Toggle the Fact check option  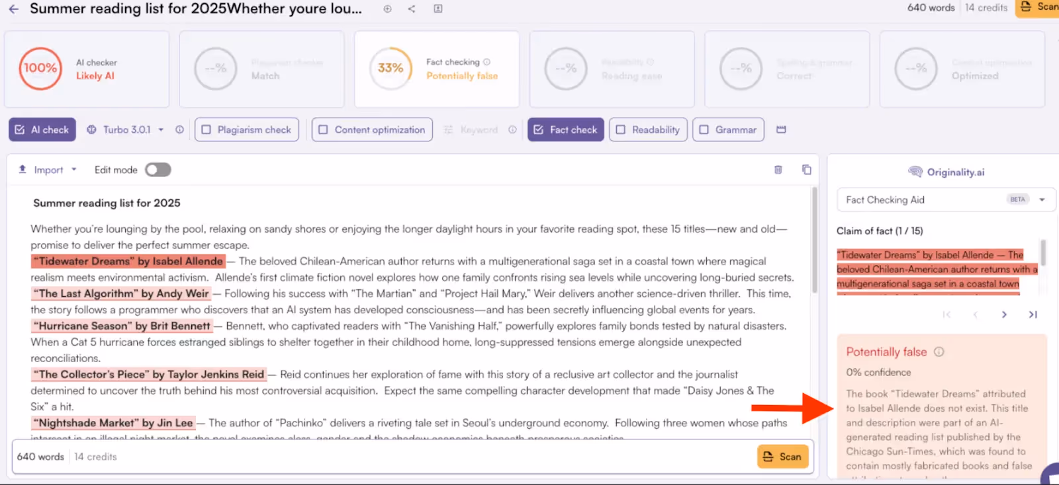coord(566,130)
